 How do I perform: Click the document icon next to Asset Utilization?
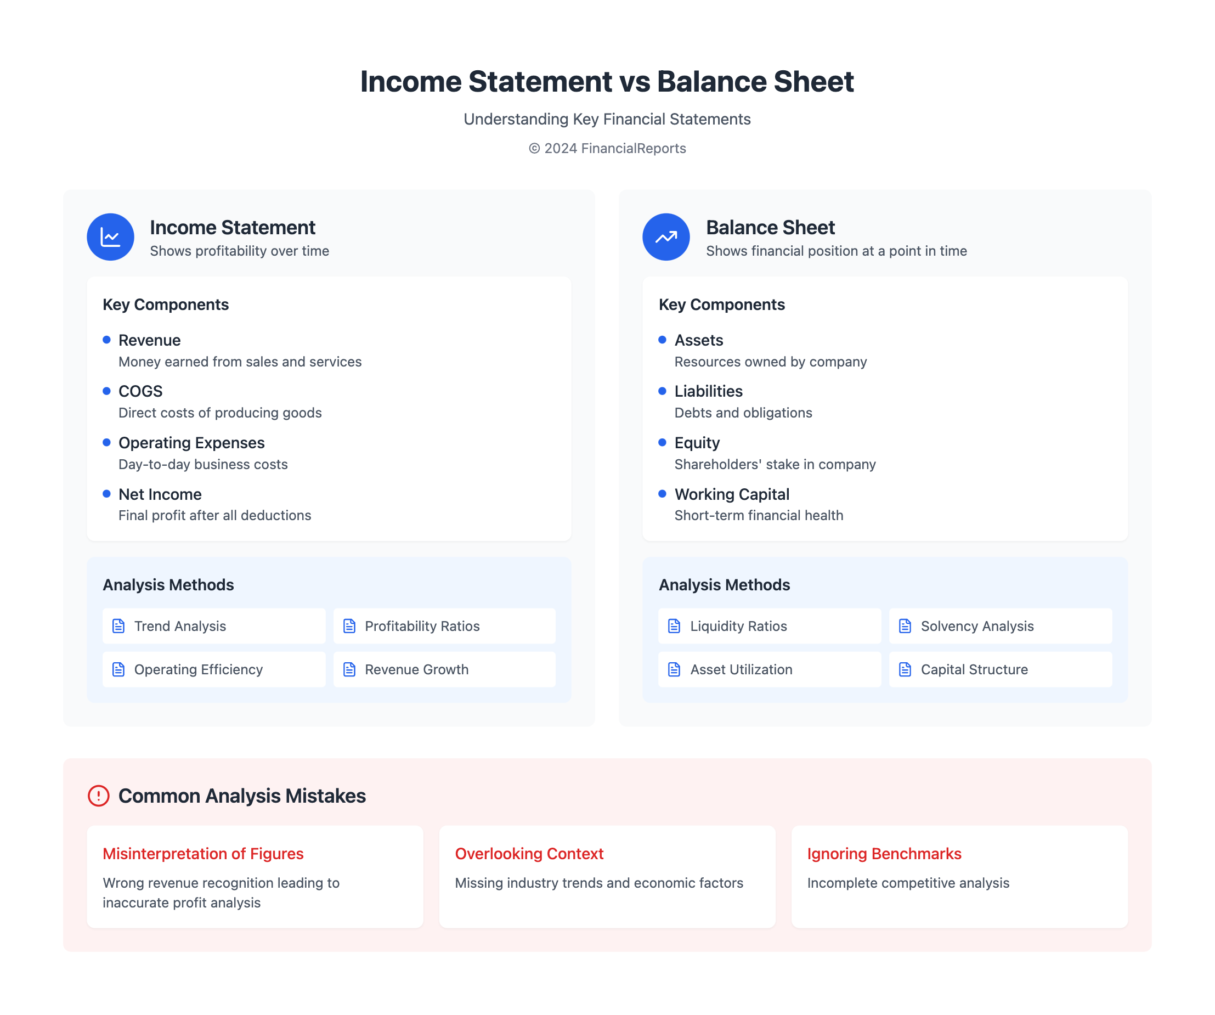(x=674, y=669)
